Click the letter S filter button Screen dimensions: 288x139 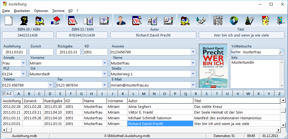(206, 94)
